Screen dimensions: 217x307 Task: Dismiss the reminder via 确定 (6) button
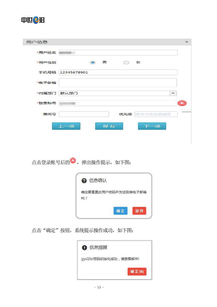pos(137,271)
